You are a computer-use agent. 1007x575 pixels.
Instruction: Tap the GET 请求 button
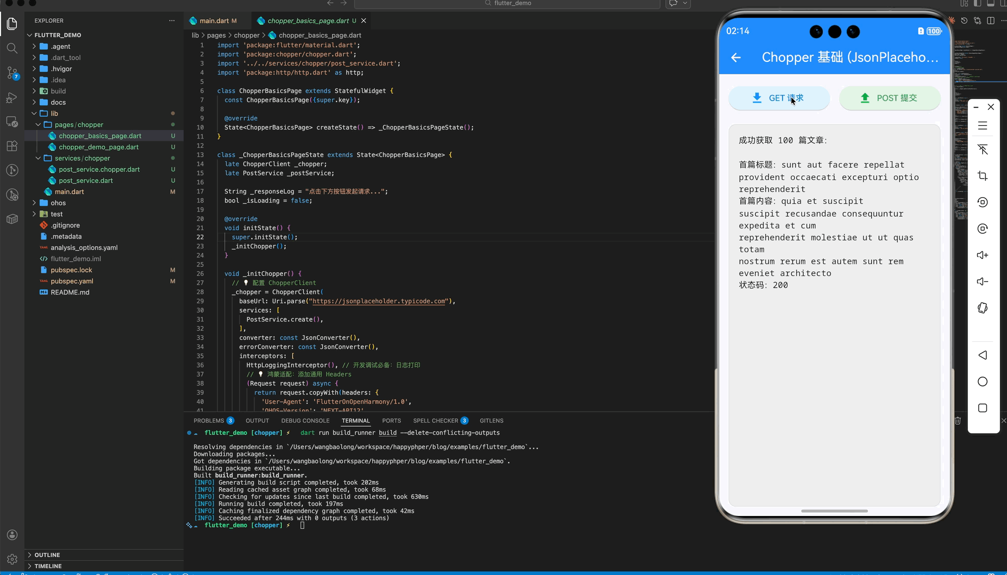(779, 98)
